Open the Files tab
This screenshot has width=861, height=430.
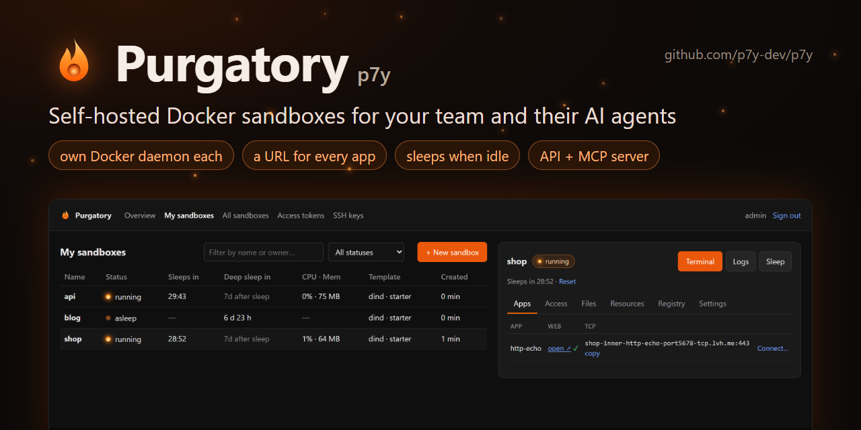589,304
